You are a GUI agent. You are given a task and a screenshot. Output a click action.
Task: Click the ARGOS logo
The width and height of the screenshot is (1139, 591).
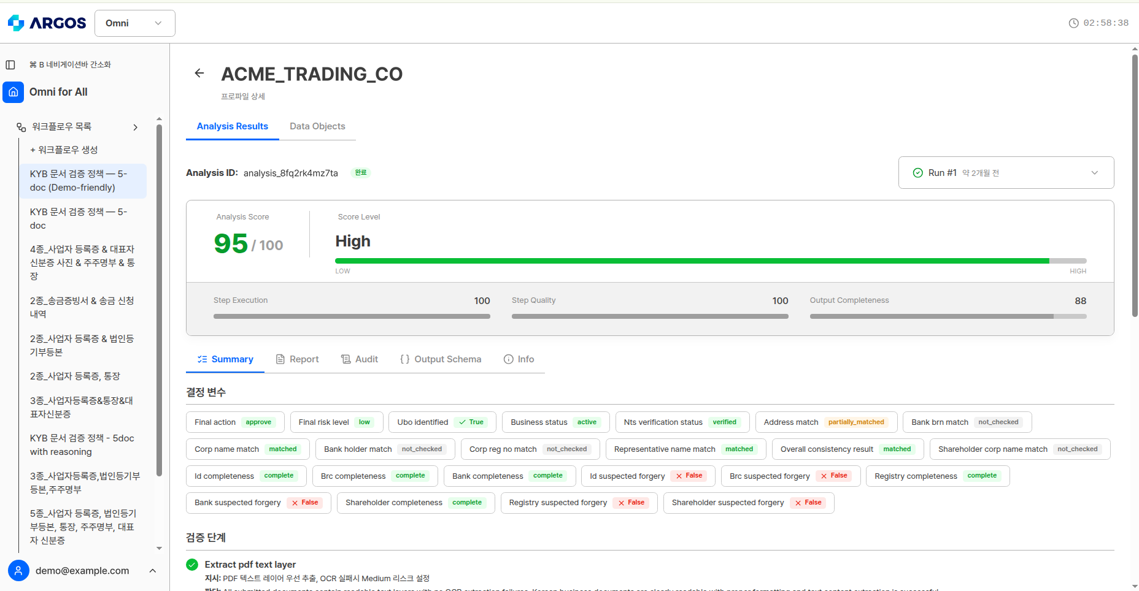(47, 23)
